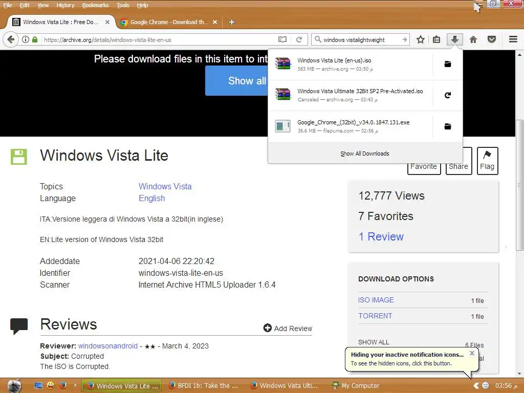Flag this item

(487, 161)
